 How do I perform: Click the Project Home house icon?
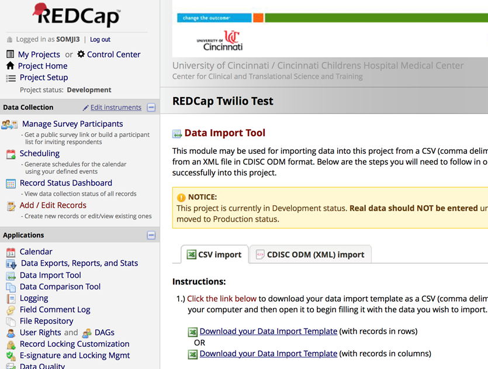(x=11, y=65)
